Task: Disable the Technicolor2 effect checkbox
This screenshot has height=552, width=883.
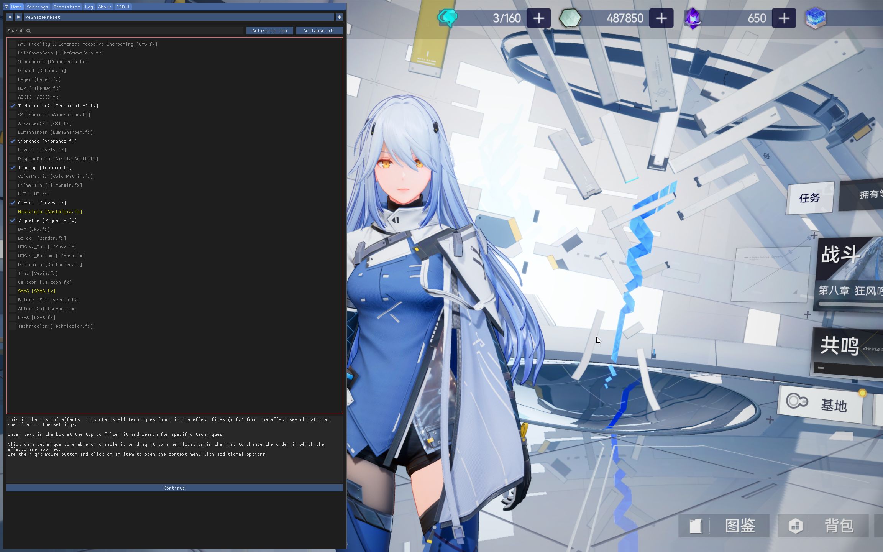Action: coord(13,106)
